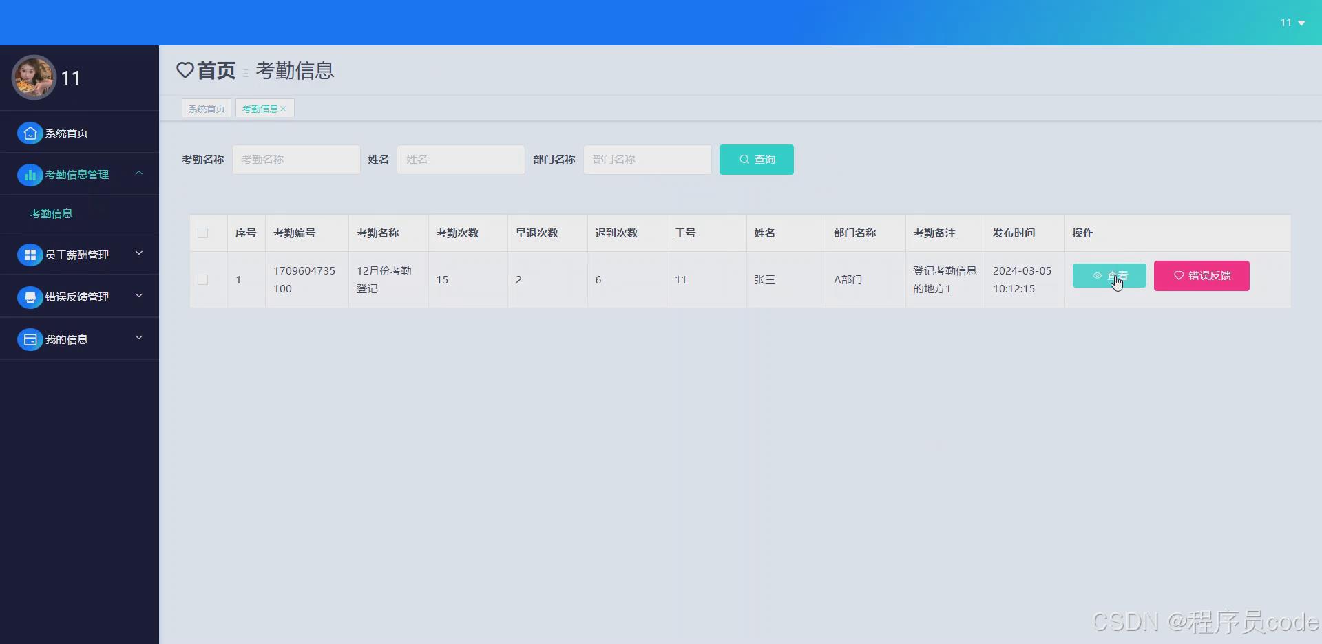Select the 我的信息 card icon

[x=30, y=339]
